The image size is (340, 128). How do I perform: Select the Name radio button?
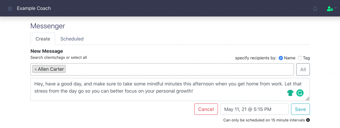click(281, 58)
